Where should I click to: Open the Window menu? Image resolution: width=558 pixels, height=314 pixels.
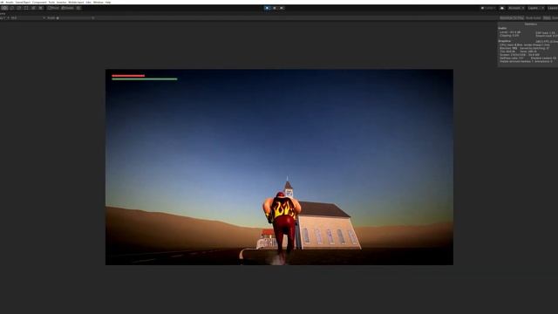point(98,2)
